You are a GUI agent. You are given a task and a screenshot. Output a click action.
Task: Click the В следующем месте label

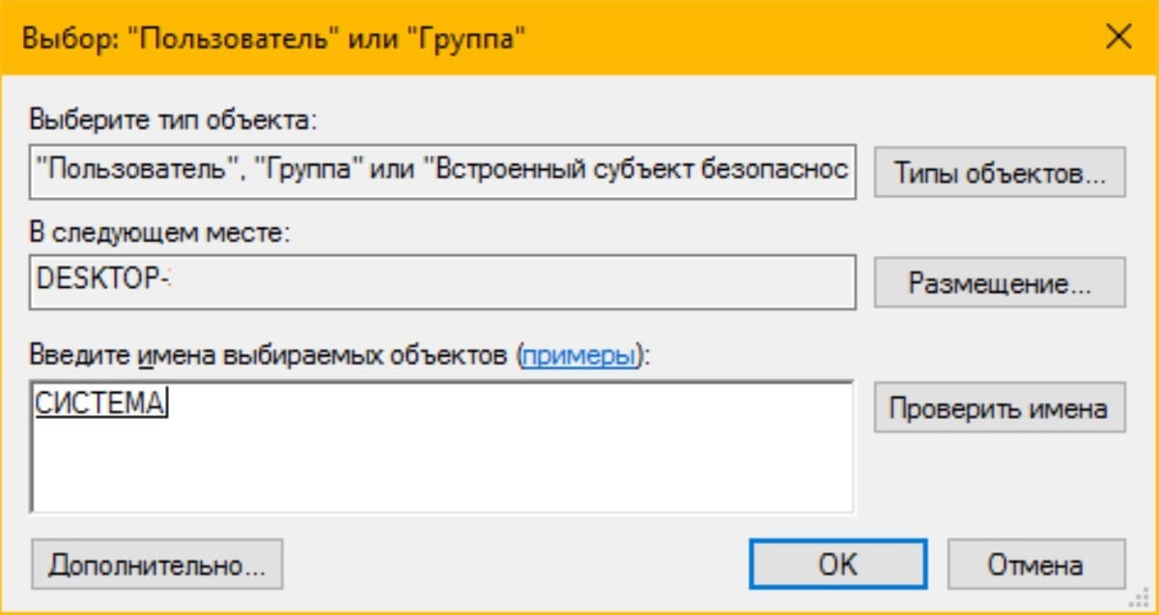161,232
